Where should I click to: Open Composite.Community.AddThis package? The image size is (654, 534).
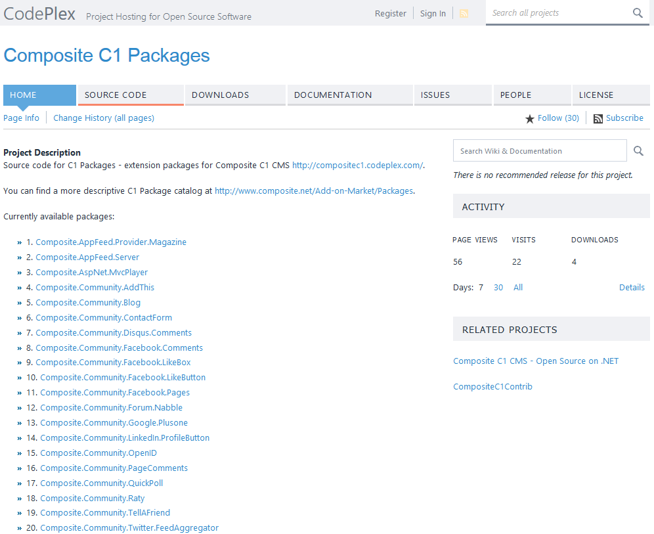pos(95,288)
